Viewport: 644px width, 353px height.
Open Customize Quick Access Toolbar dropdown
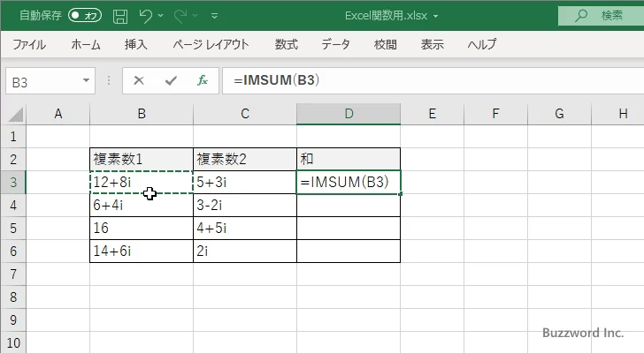pos(214,16)
